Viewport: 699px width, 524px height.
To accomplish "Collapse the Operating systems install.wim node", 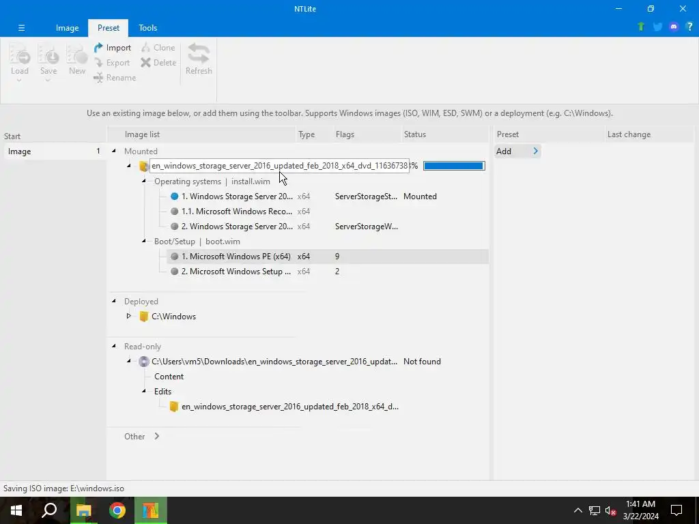I will coord(144,181).
